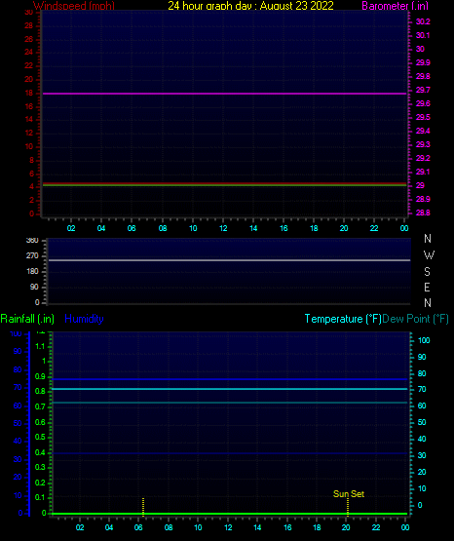454x541 pixels.
Task: Click "30.2" on the barometer axis
Action: pyautogui.click(x=423, y=21)
